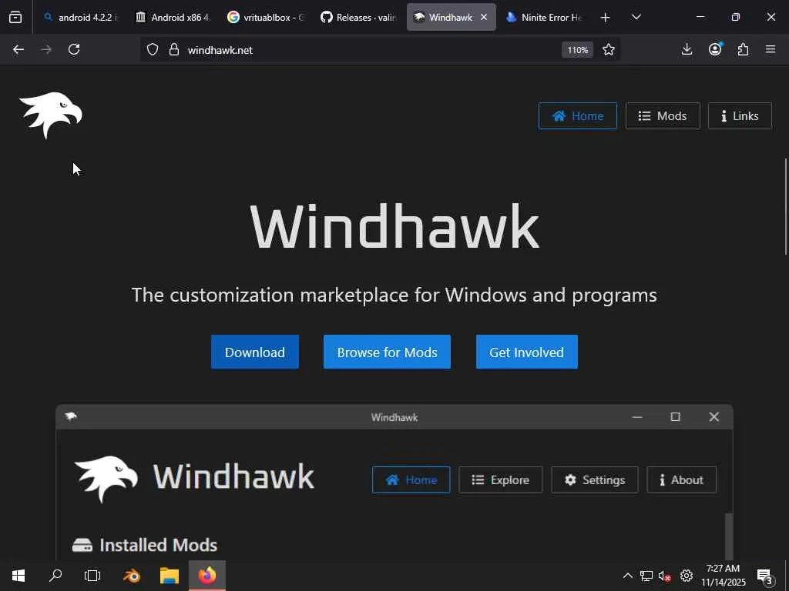Open the settings gear tray icon

click(x=687, y=576)
